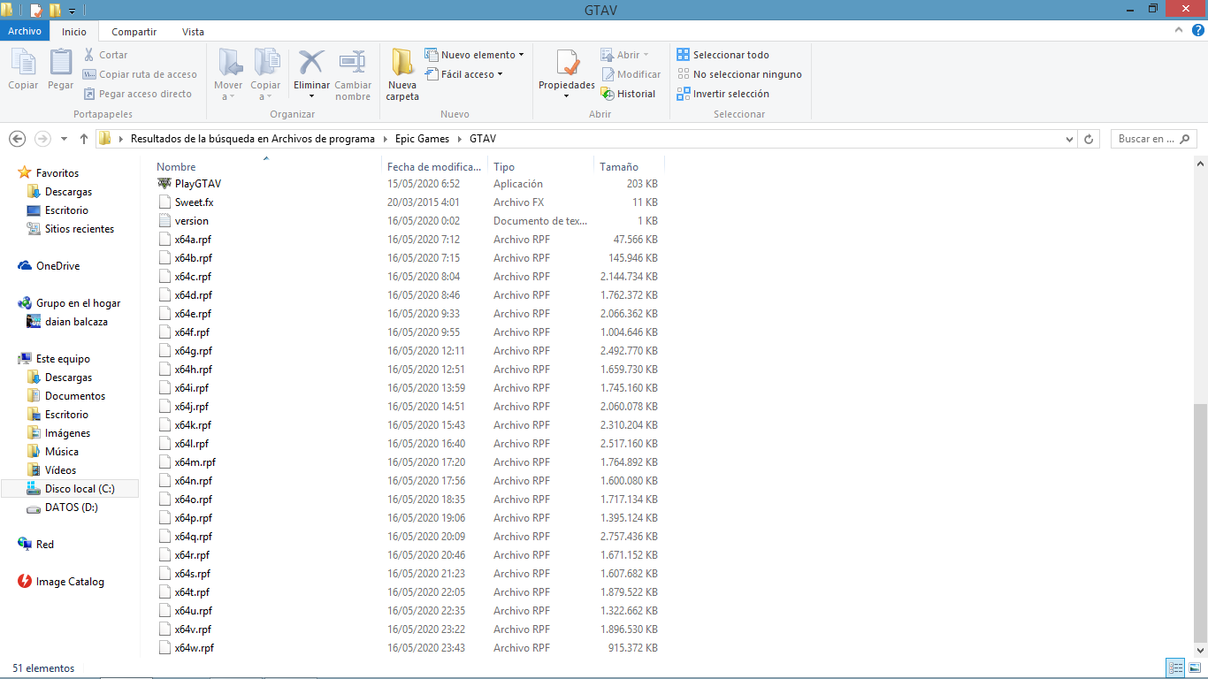Image resolution: width=1208 pixels, height=679 pixels.
Task: Open the Help question mark icon
Action: 1196,30
